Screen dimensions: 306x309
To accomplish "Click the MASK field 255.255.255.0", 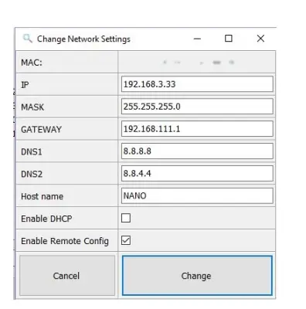I will [x=197, y=107].
